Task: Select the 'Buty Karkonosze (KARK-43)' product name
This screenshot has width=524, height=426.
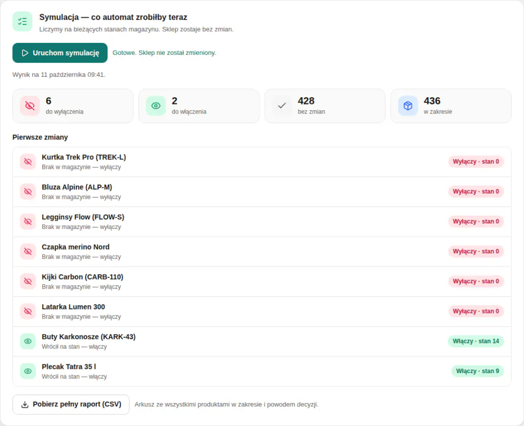Action: [x=89, y=337]
